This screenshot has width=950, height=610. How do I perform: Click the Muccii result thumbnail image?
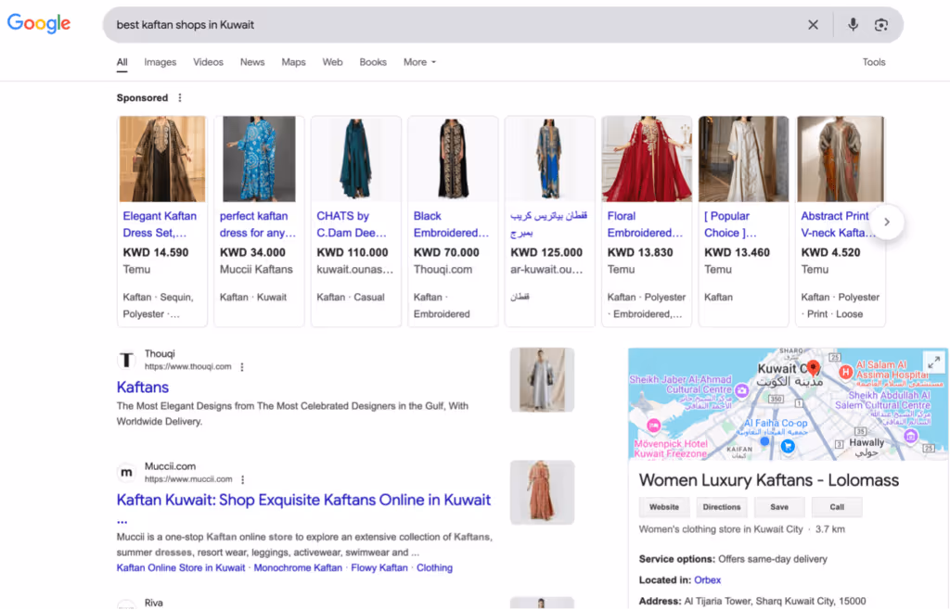tap(542, 492)
